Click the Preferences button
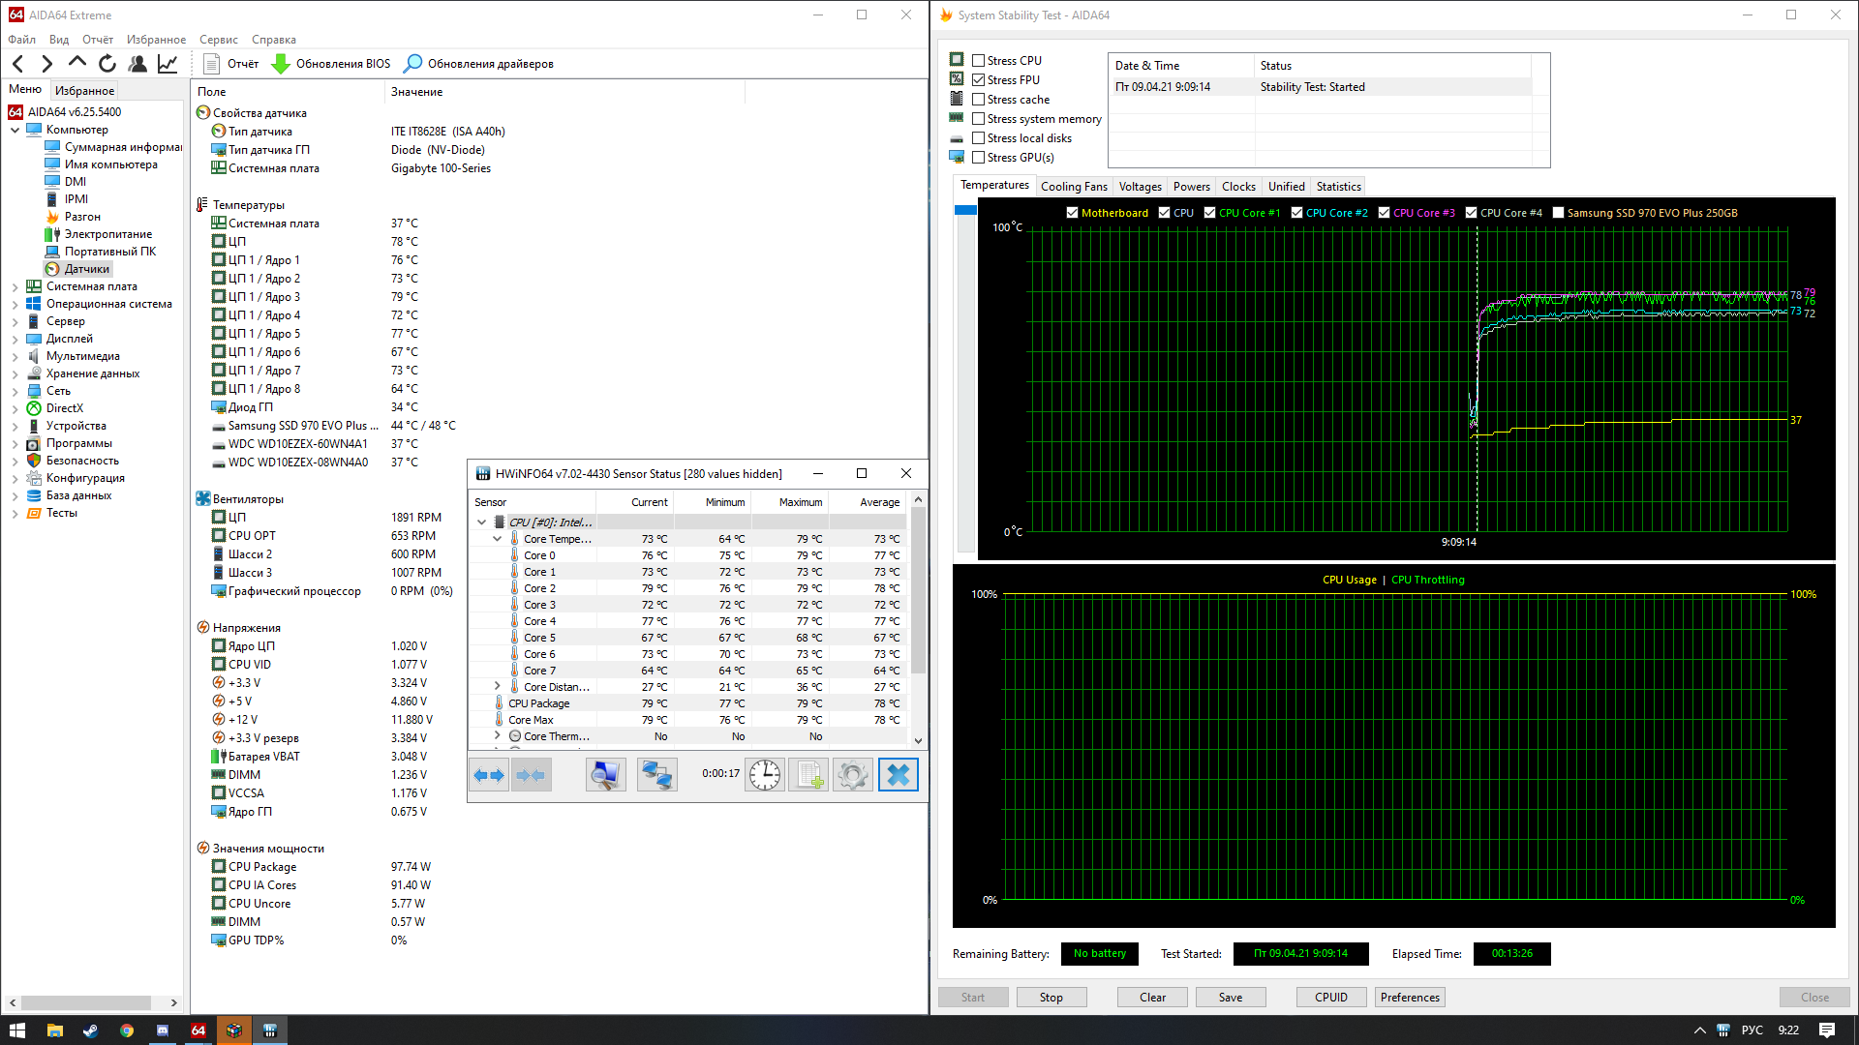1859x1045 pixels. click(x=1409, y=998)
